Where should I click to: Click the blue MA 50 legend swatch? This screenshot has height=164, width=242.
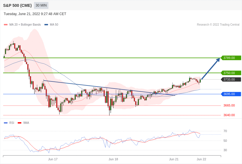tap(46, 25)
